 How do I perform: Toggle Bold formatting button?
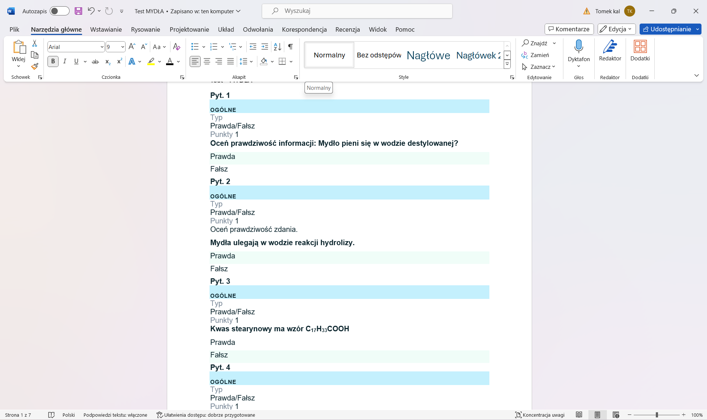click(x=53, y=61)
